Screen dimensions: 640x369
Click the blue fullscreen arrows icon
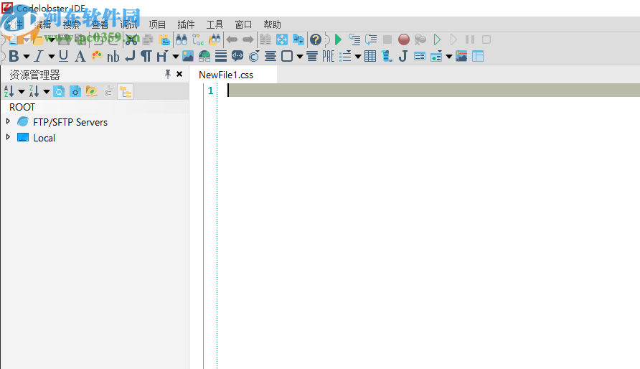[282, 39]
